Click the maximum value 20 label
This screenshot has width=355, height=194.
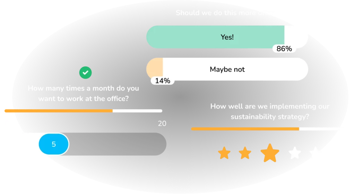pyautogui.click(x=162, y=124)
